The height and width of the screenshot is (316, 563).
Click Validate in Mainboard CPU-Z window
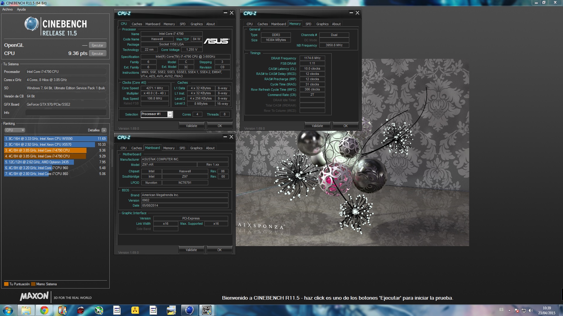191,250
